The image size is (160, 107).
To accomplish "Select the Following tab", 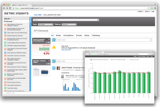I will [96, 35].
